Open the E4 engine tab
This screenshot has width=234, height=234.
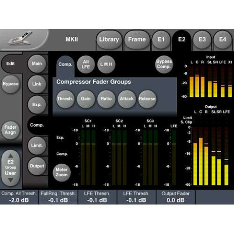[x=222, y=40]
